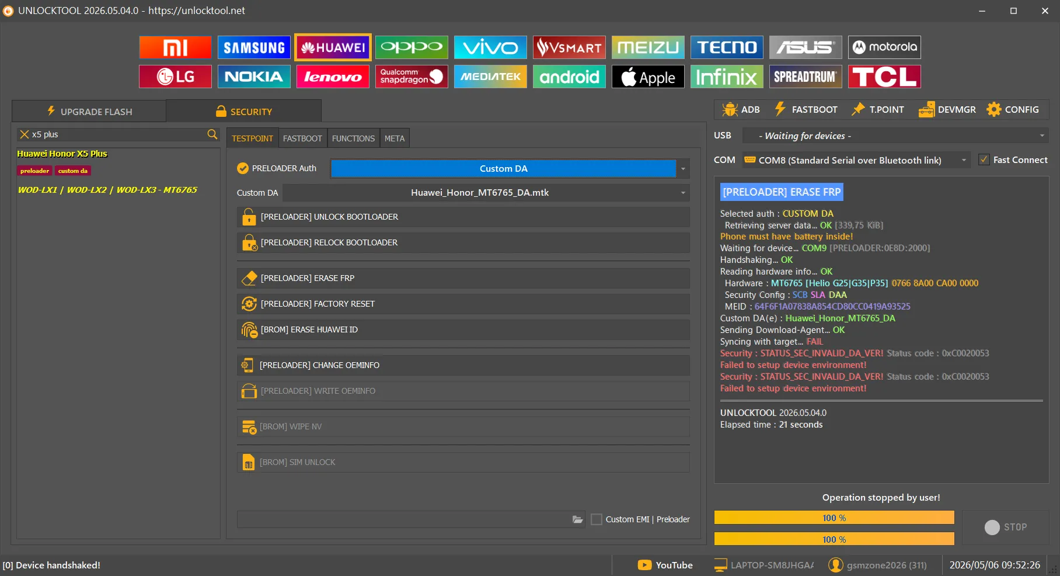Click the search magnifier icon
The image size is (1060, 576).
point(212,134)
